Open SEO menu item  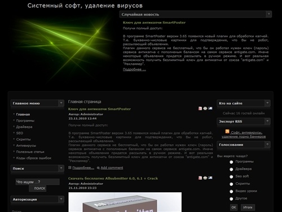tap(20, 133)
